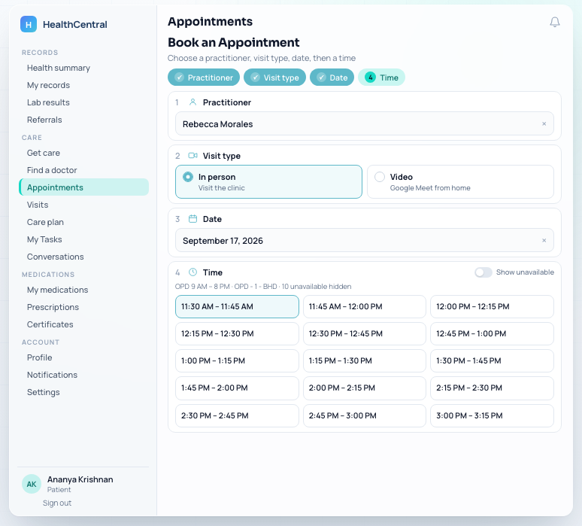Select 2:15 PM – 2:30 PM slot
582x526 pixels.
pyautogui.click(x=492, y=388)
